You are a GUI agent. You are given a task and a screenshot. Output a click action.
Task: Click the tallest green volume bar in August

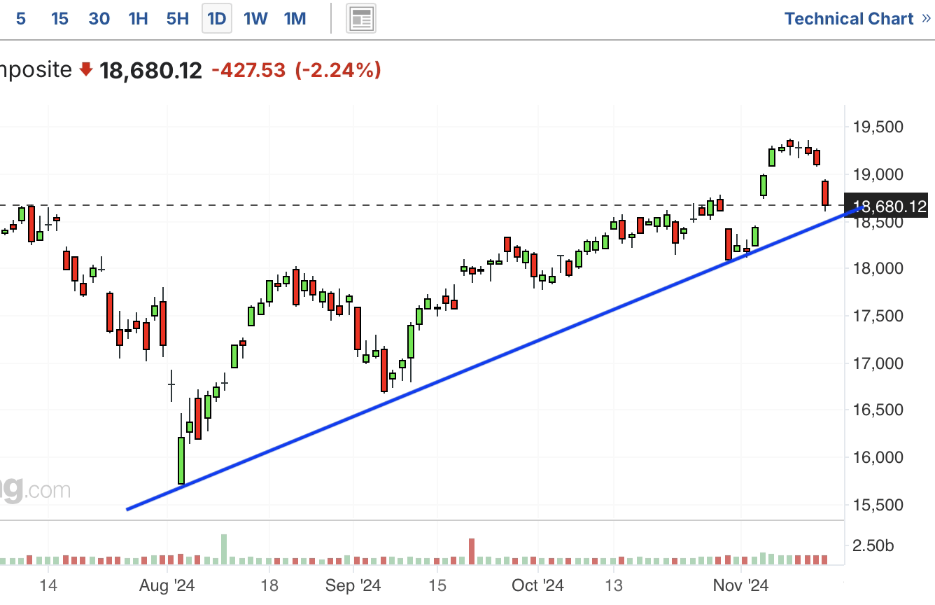click(224, 550)
